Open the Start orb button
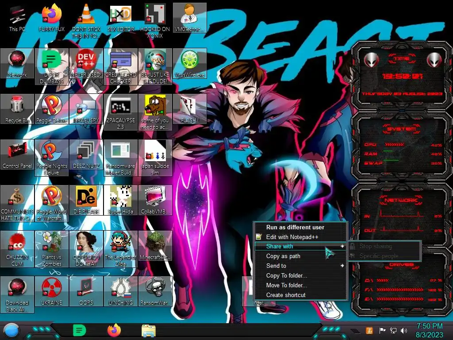This screenshot has height=340, width=453. [x=12, y=331]
